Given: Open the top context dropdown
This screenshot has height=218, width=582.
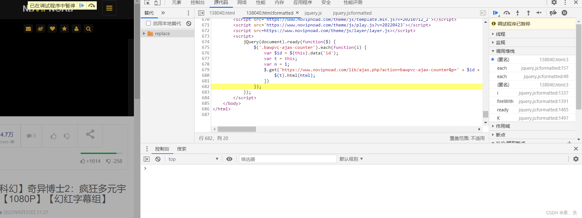Looking at the screenshot, I should pyautogui.click(x=193, y=159).
